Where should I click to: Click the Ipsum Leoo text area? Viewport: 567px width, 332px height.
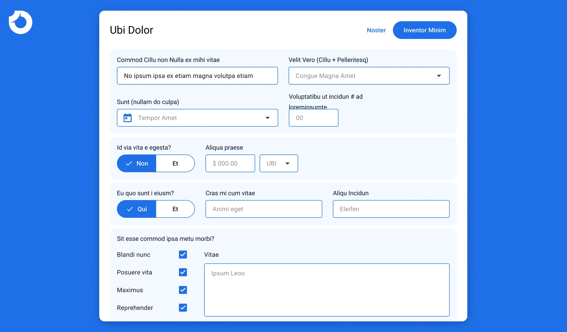coord(327,290)
